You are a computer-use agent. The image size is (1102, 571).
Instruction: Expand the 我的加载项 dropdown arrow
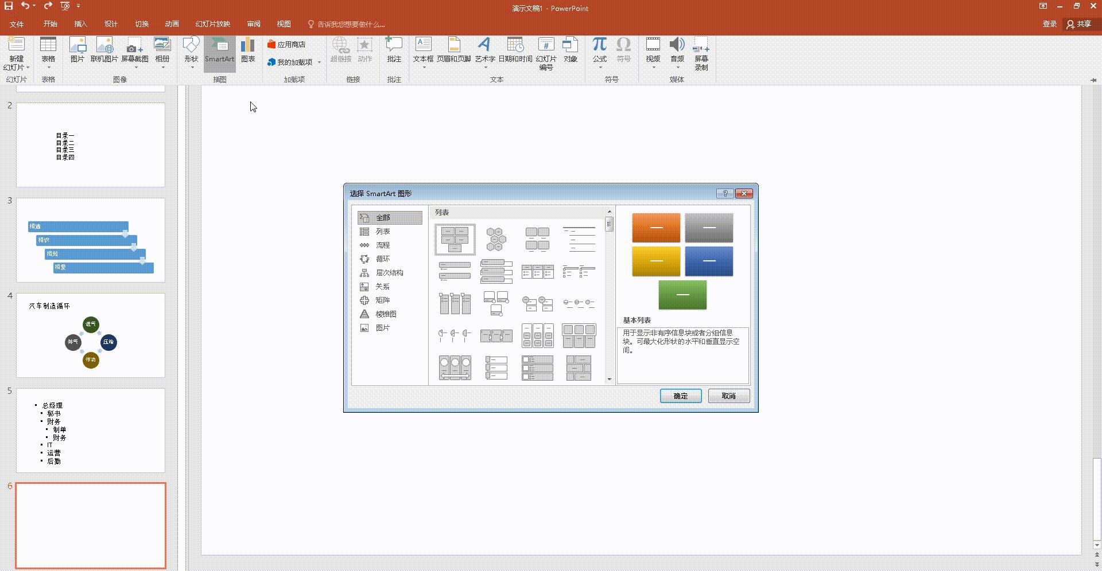point(319,62)
